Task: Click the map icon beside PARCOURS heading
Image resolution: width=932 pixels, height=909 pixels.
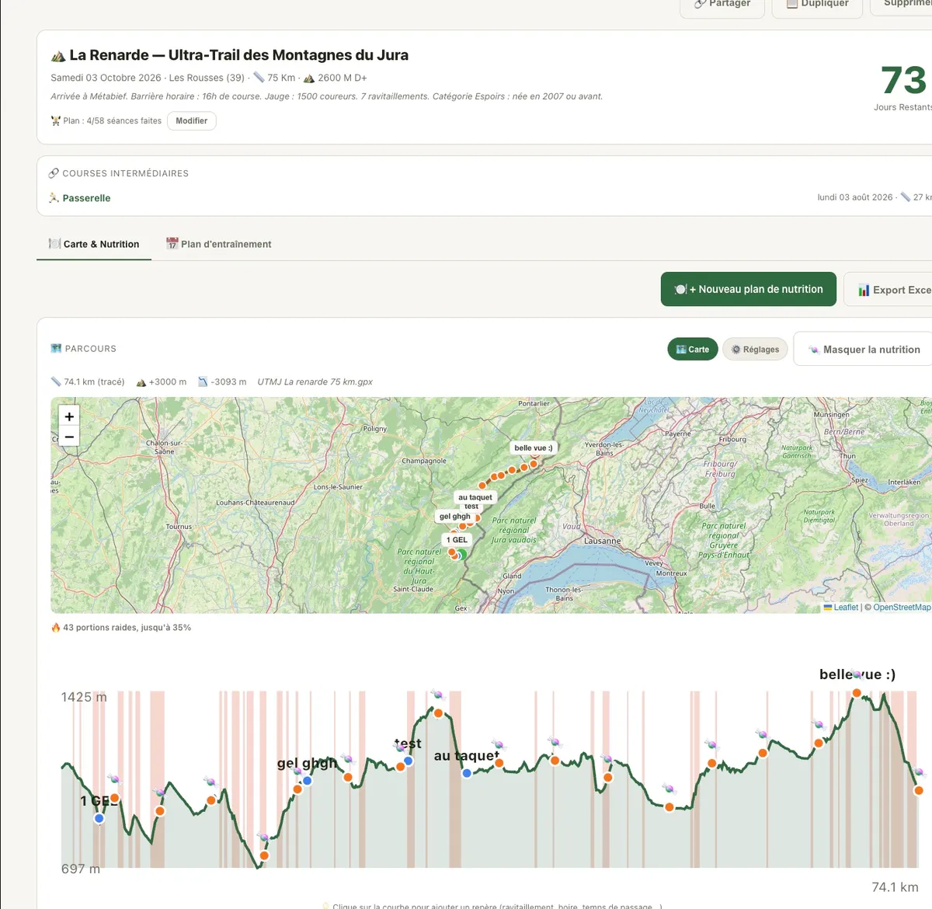Action: point(56,348)
